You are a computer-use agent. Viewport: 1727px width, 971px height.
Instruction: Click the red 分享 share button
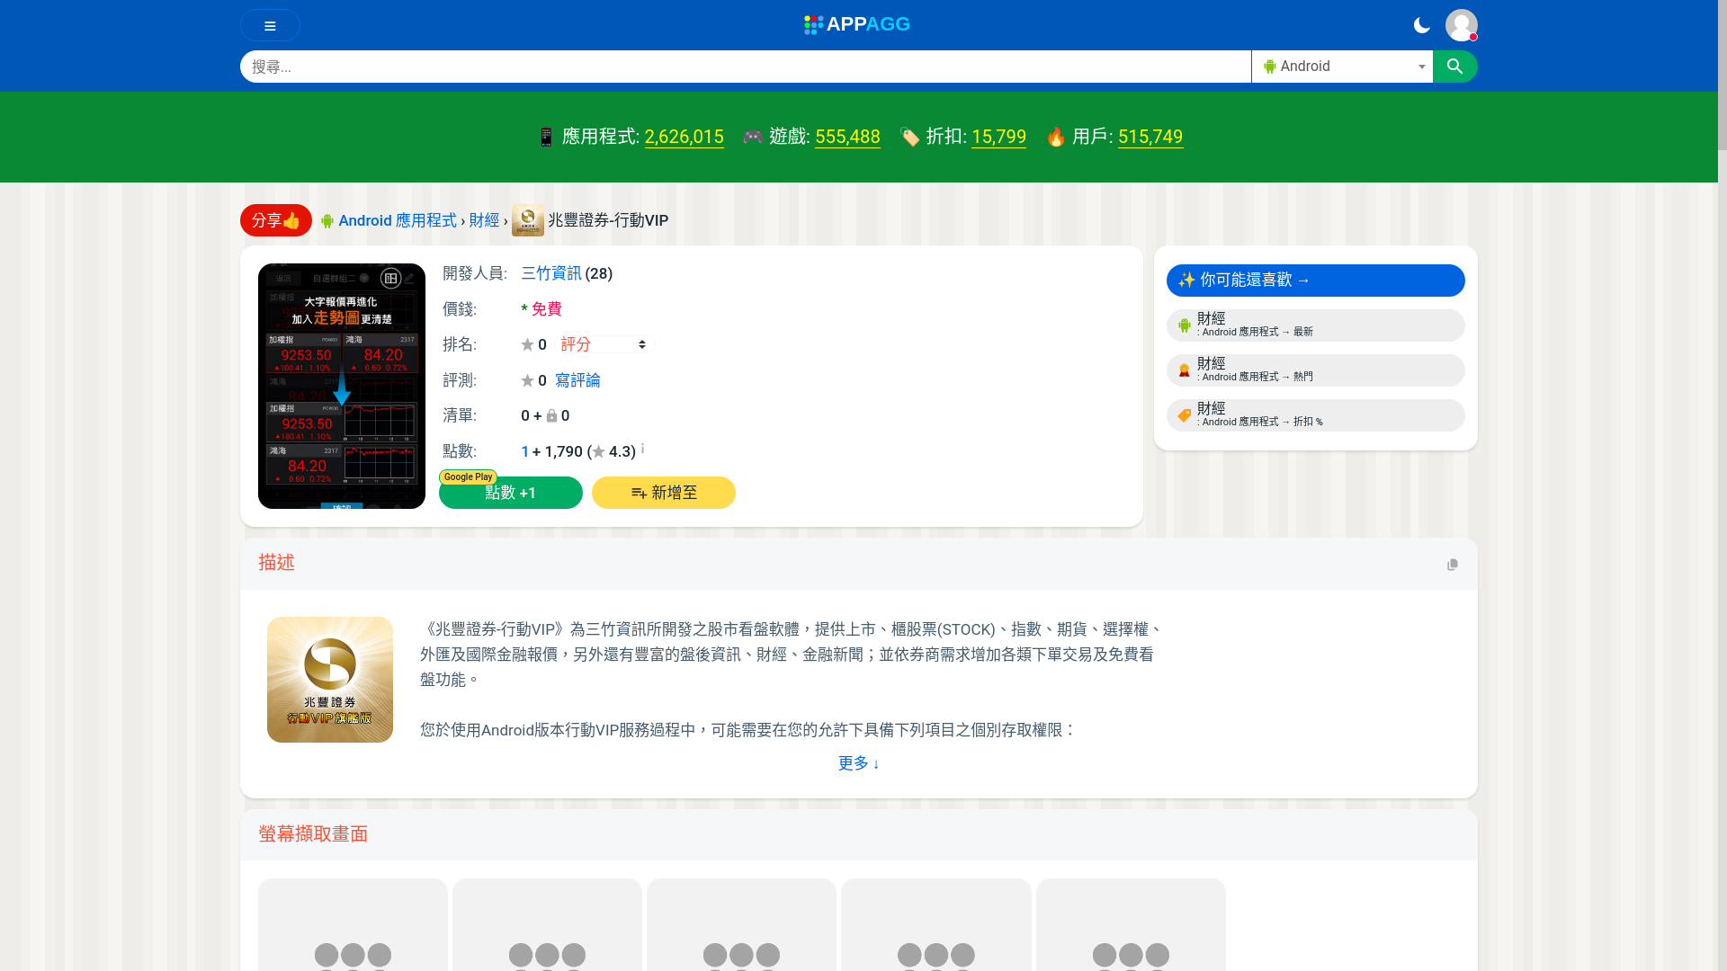point(276,220)
